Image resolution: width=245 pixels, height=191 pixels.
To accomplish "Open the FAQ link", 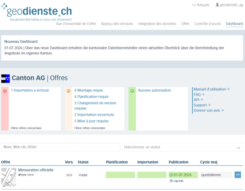I will (199, 94).
